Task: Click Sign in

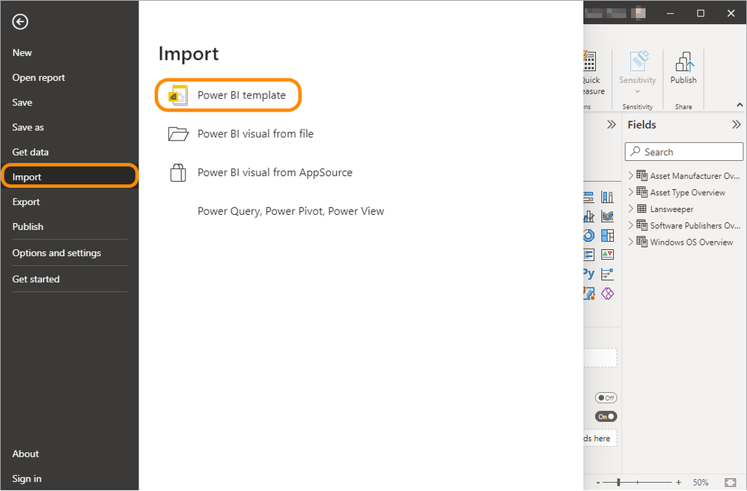Action: pyautogui.click(x=27, y=478)
